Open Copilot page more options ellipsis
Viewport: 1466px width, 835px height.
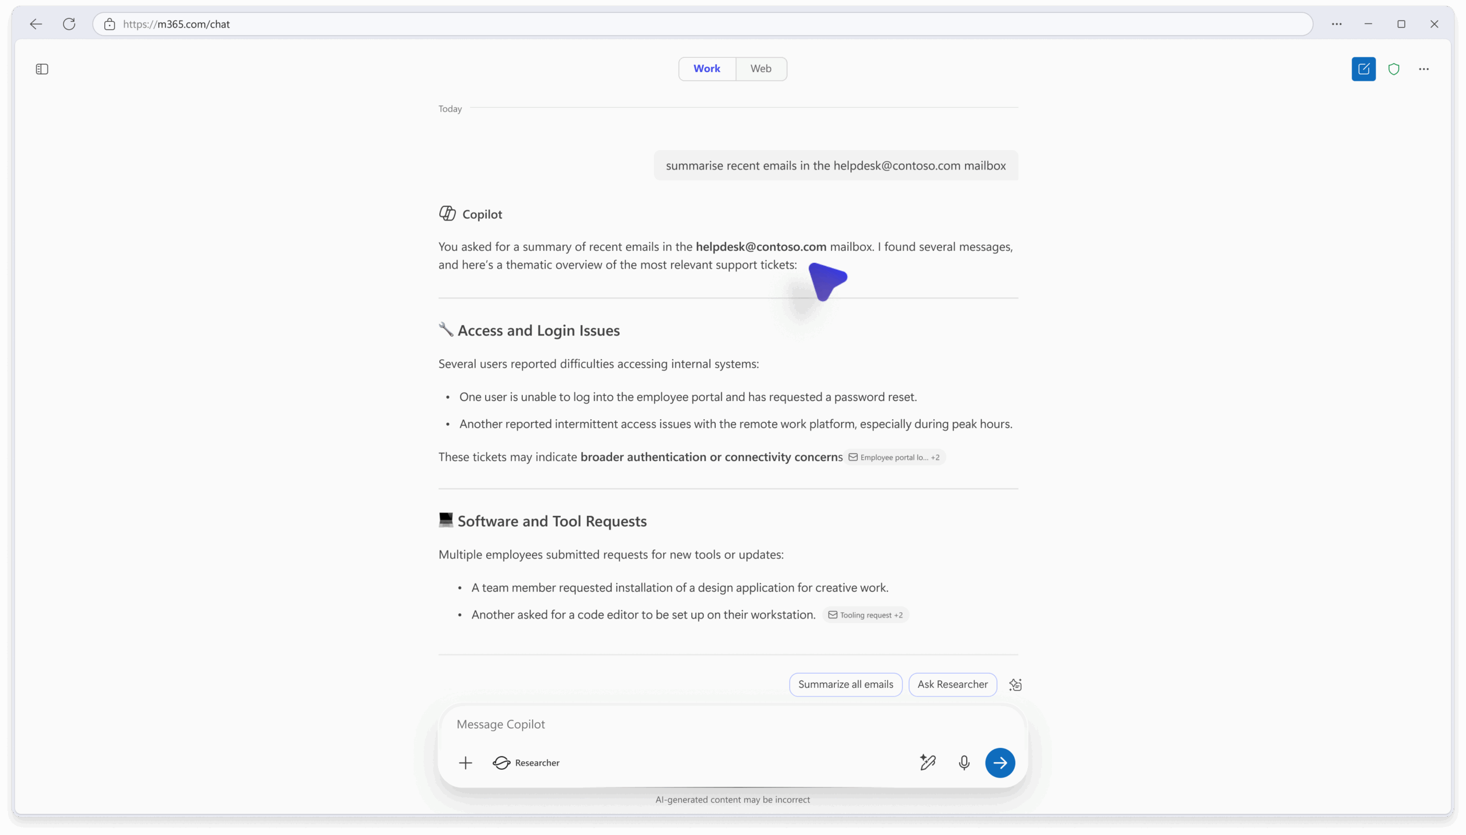[1424, 69]
